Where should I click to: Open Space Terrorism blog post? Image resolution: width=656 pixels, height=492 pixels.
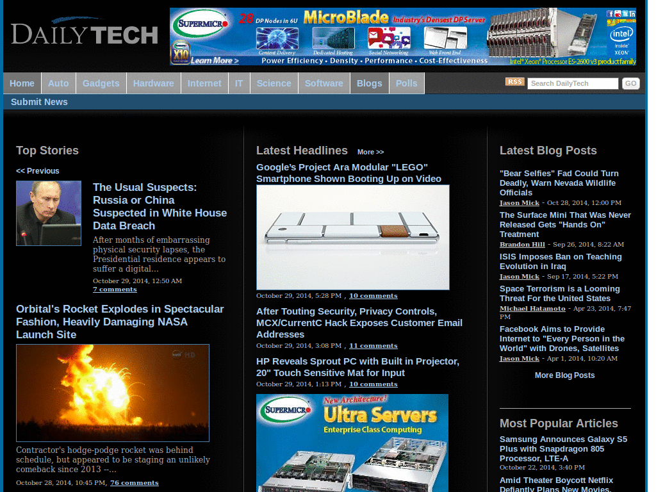(559, 293)
